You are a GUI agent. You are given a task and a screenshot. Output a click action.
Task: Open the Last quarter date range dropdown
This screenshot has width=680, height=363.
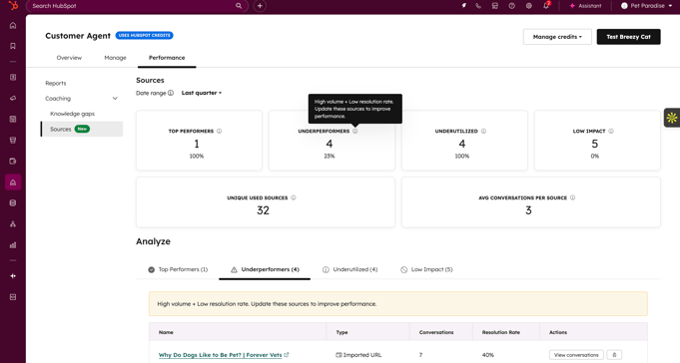point(202,93)
